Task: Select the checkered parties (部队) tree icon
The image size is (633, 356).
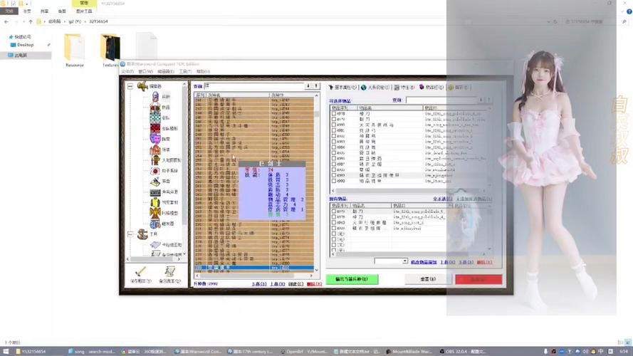Action: (x=155, y=117)
